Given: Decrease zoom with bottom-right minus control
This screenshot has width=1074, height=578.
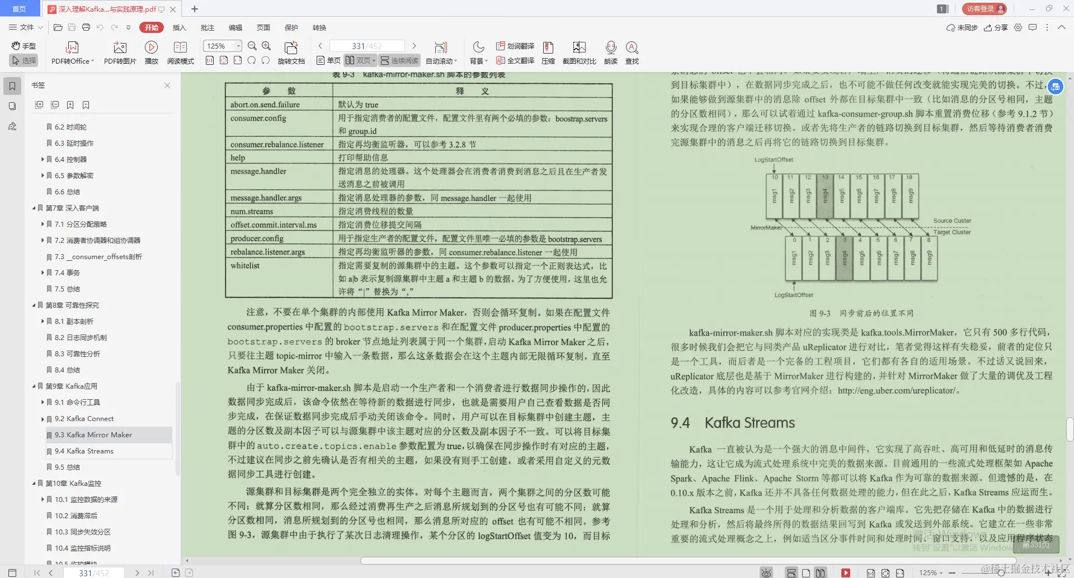Looking at the screenshot, I should click(954, 572).
